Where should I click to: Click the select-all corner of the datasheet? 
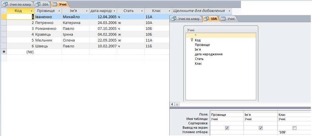4,11
